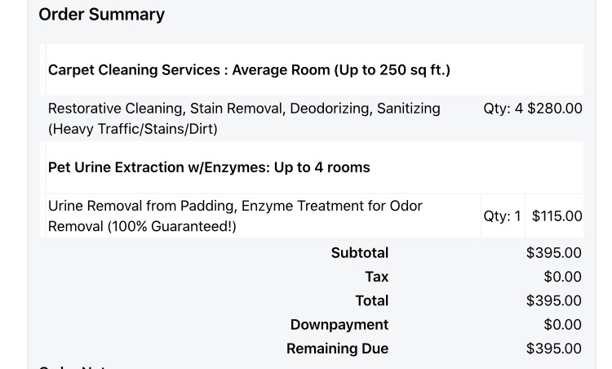Click the Total label
The height and width of the screenshot is (369, 612).
(x=371, y=300)
